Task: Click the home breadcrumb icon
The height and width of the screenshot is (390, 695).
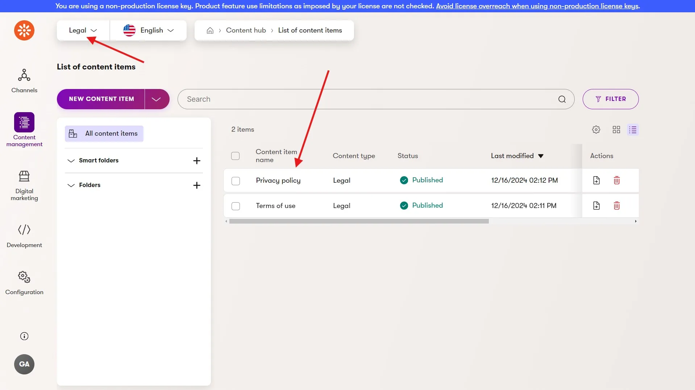Action: [210, 30]
